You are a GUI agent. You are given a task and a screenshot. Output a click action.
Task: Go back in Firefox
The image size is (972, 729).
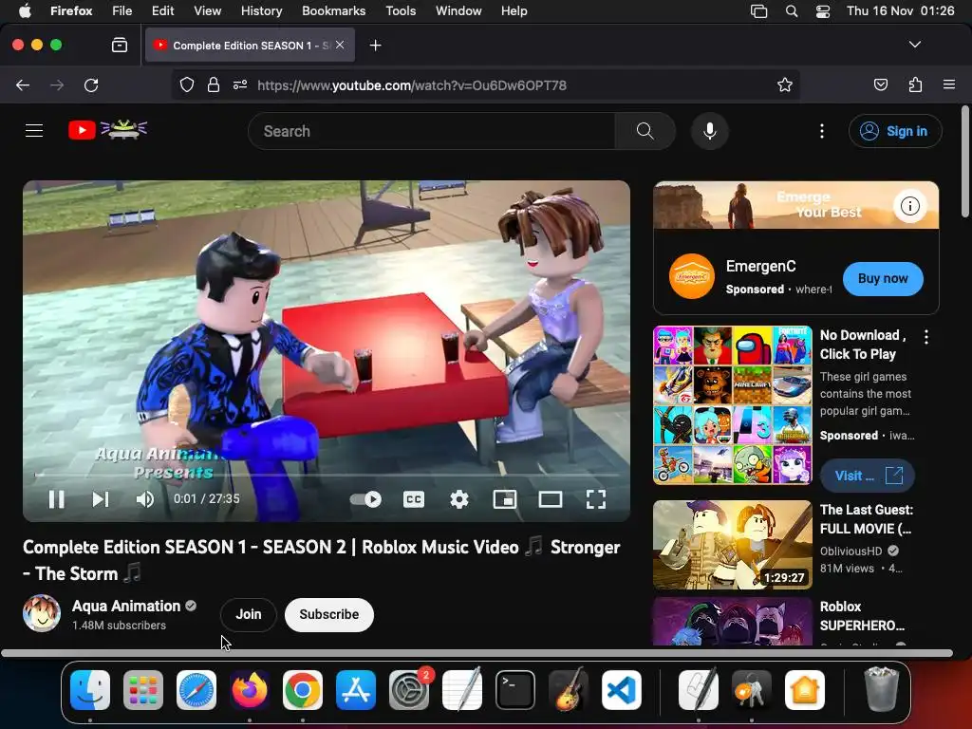pos(23,84)
